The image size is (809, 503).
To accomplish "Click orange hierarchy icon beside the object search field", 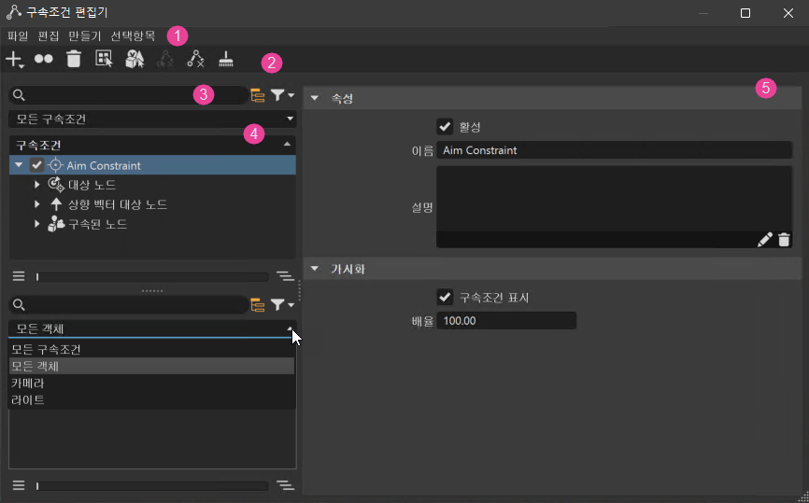I will pos(258,305).
